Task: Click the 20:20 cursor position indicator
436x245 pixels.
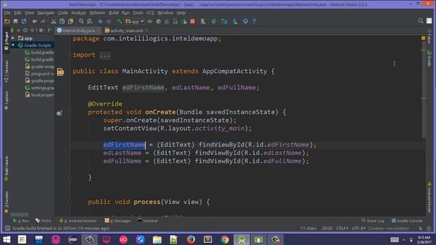Action: (x=327, y=229)
